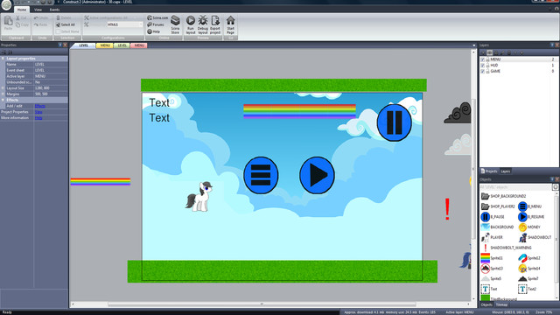Open the HTML5 configuration dropdown
This screenshot has width=560, height=315.
coord(124,24)
